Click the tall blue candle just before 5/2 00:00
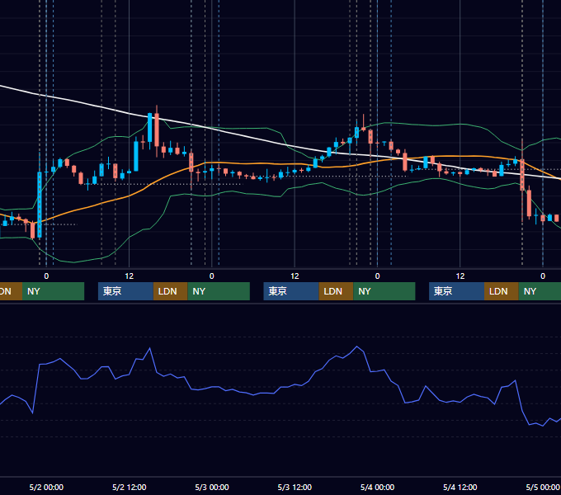Viewport: 561px width, 495px height. pyautogui.click(x=40, y=205)
